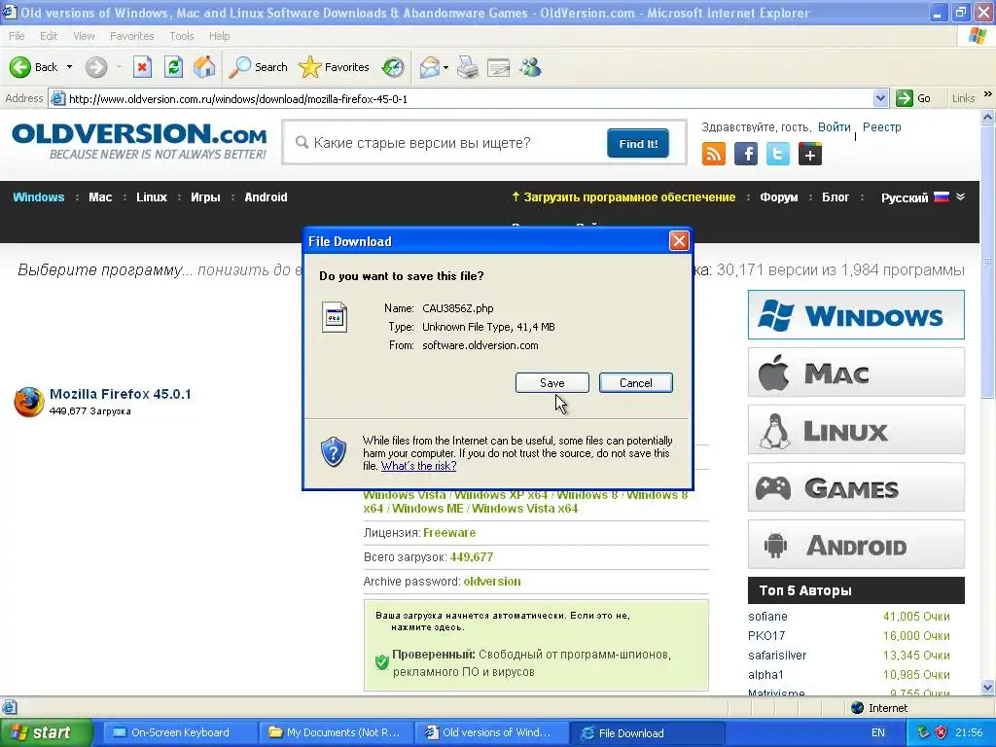Expand the Links toolbar chevron

click(988, 94)
